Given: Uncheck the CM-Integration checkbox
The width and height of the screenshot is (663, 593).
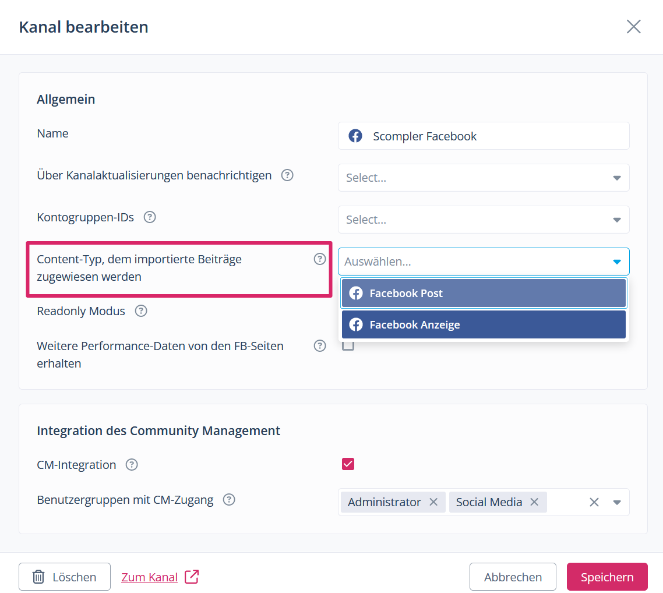Looking at the screenshot, I should (348, 464).
